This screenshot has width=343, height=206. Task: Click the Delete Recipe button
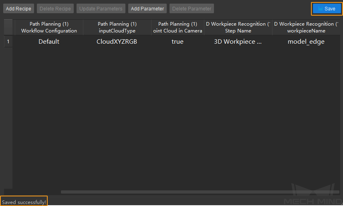[x=55, y=8]
